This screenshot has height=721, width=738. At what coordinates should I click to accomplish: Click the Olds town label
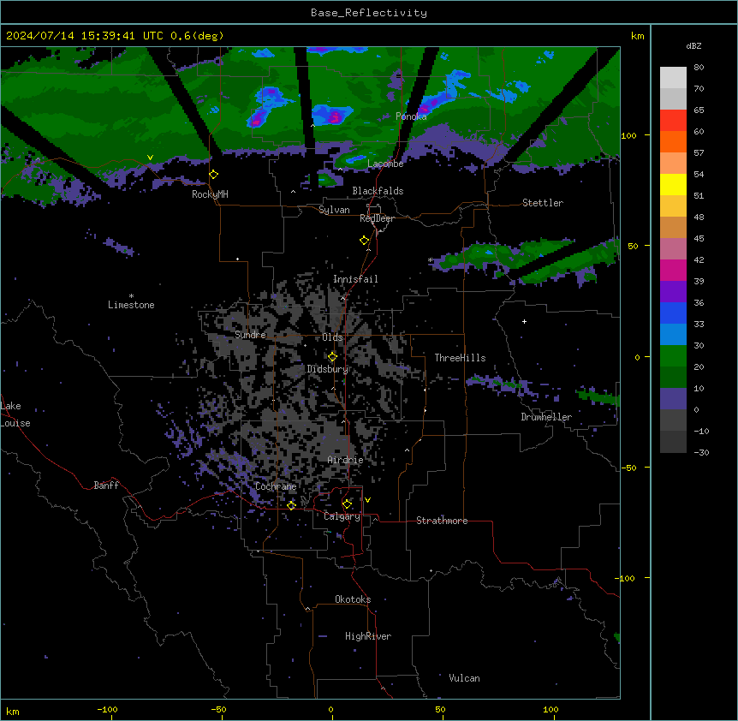click(332, 337)
